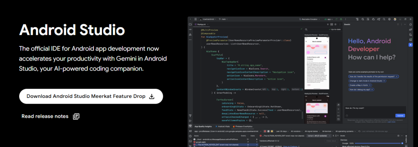418x147 pixels.
Task: Select the 'Create a Map in Kotlin' prompt
Action: tap(360, 85)
